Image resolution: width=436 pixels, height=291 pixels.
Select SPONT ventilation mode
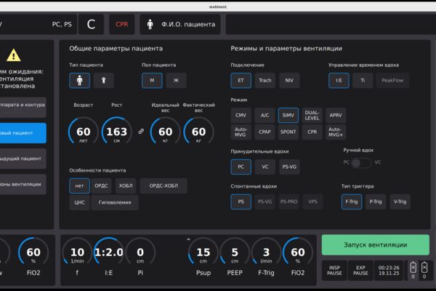click(x=288, y=132)
